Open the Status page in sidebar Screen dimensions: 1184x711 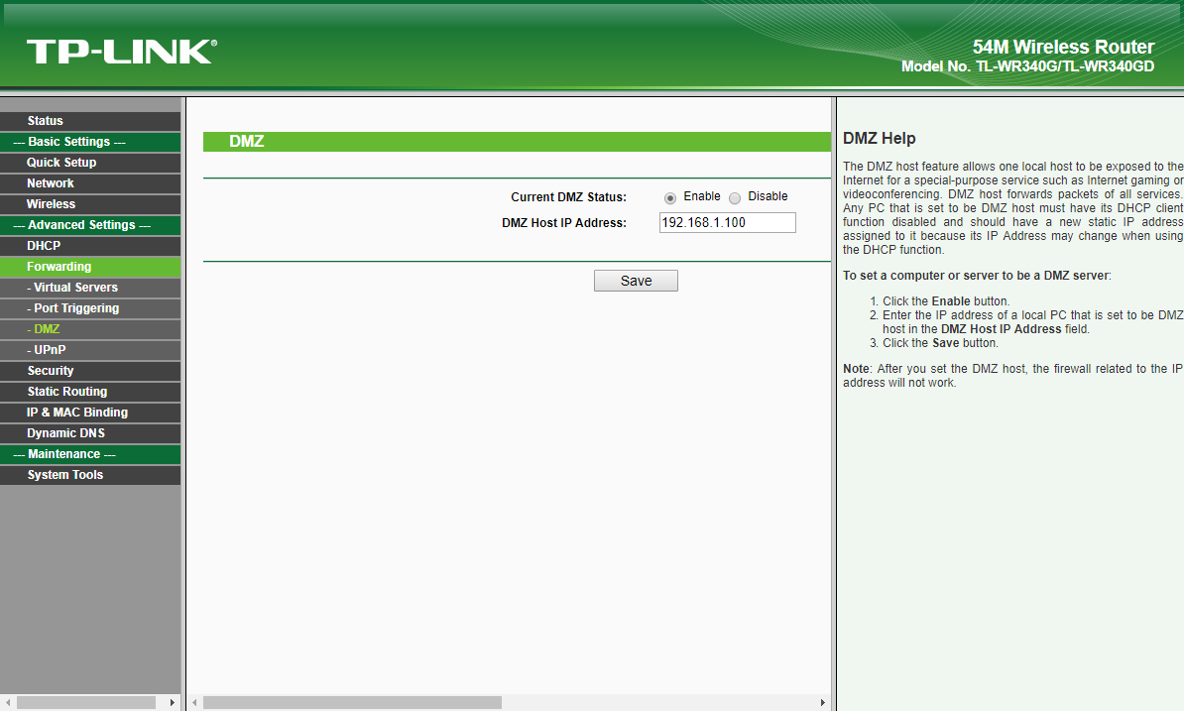coord(90,121)
